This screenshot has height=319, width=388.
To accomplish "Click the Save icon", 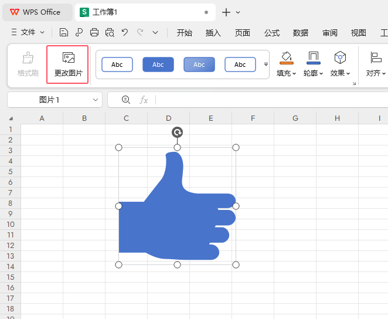I will [x=64, y=32].
